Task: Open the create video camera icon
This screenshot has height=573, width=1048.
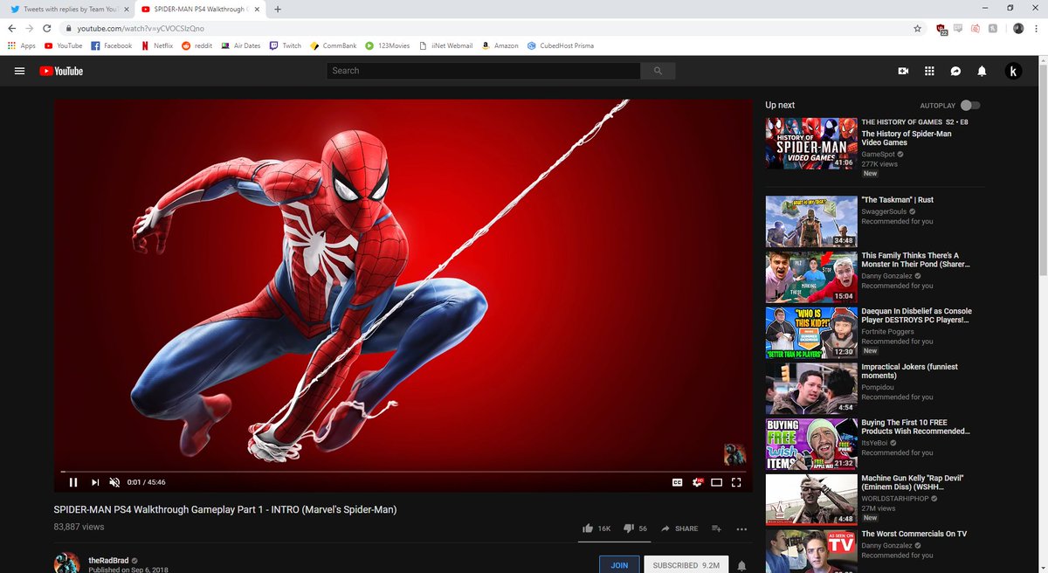Action: (903, 71)
